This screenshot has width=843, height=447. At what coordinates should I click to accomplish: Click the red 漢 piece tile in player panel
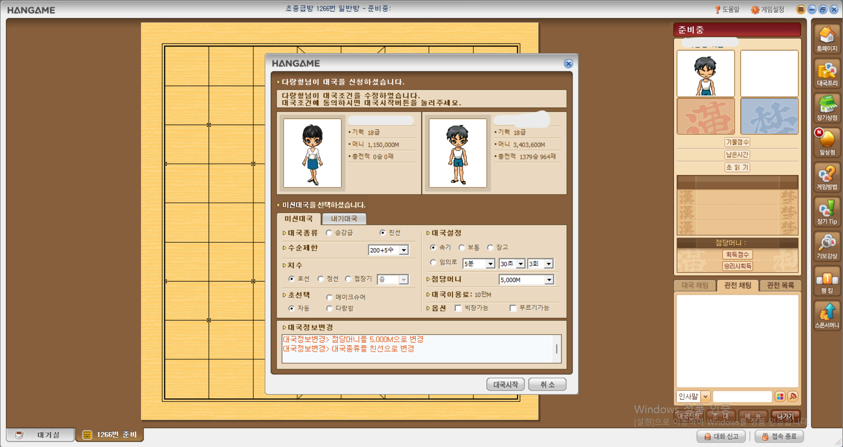(x=706, y=116)
